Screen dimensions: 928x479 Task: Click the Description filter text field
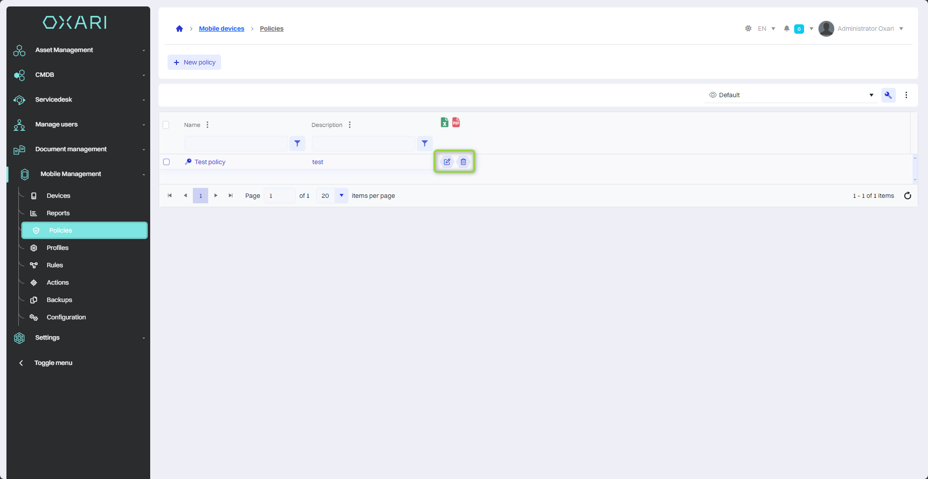363,144
